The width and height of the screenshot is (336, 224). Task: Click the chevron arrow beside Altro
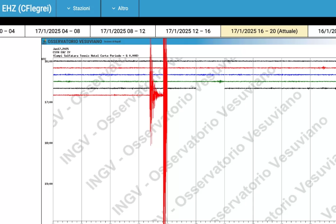(x=113, y=8)
